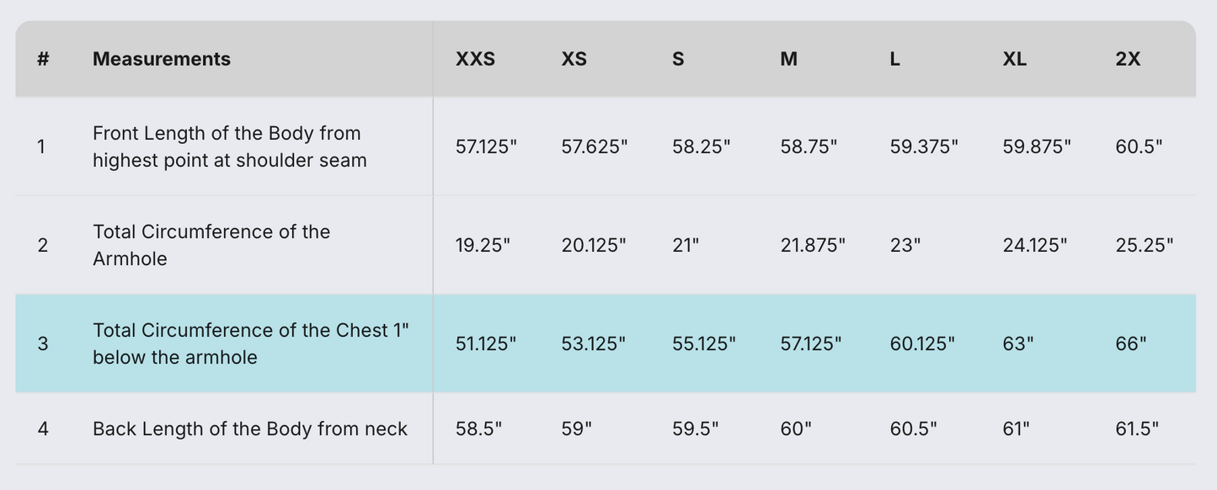This screenshot has width=1217, height=490.
Task: Click the 21.875" armhole value for M
Action: click(x=812, y=245)
